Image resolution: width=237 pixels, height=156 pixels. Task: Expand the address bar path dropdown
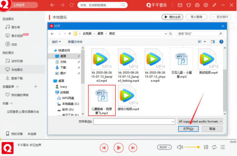tap(166, 34)
